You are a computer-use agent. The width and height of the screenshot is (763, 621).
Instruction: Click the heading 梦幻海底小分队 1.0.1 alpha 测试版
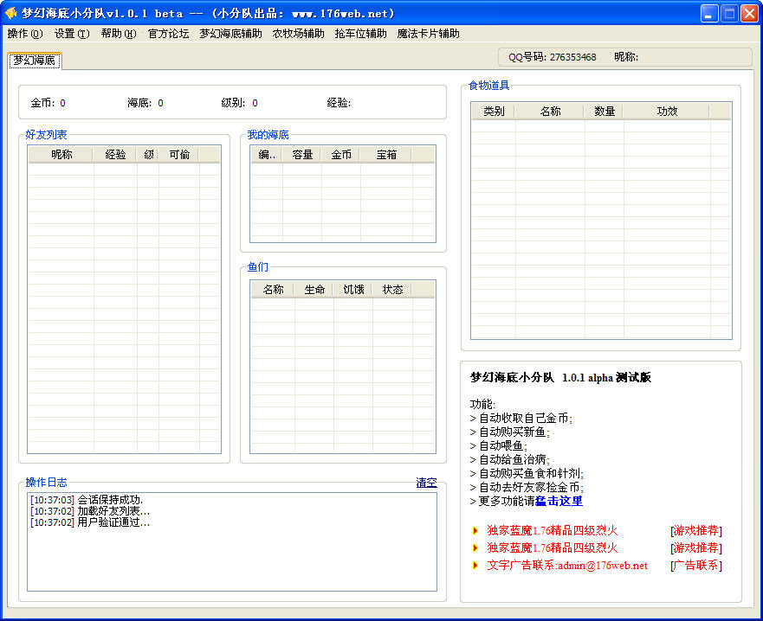coord(560,378)
